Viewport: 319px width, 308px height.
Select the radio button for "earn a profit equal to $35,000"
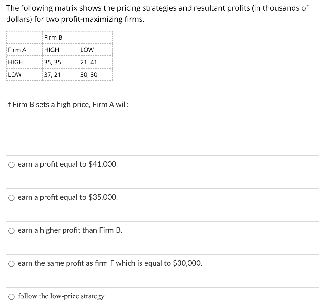[x=12, y=197]
